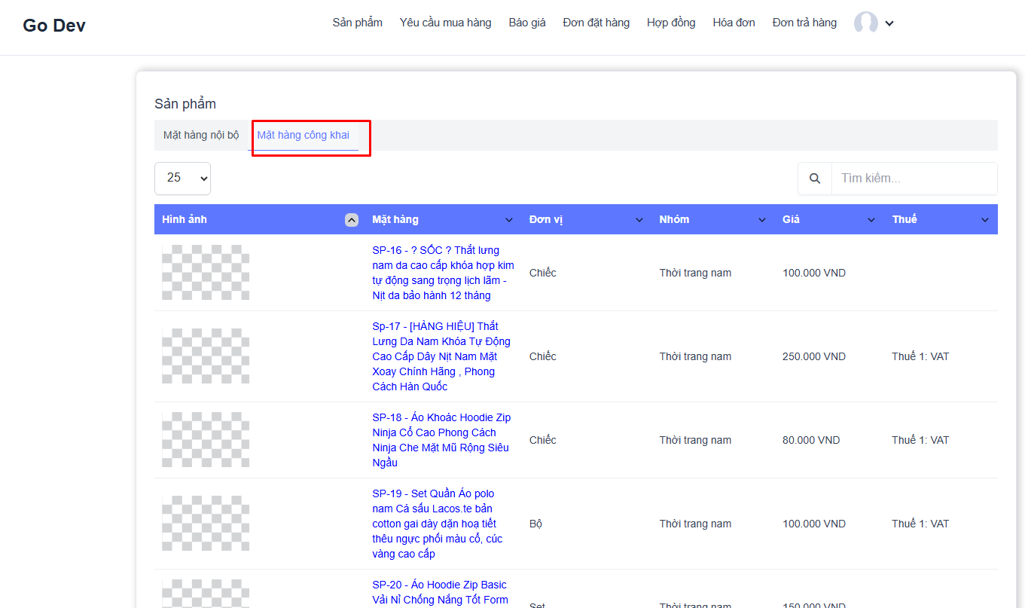Expand the Đơn vị column sort chevron
Viewport: 1025px width, 608px height.
click(x=639, y=220)
